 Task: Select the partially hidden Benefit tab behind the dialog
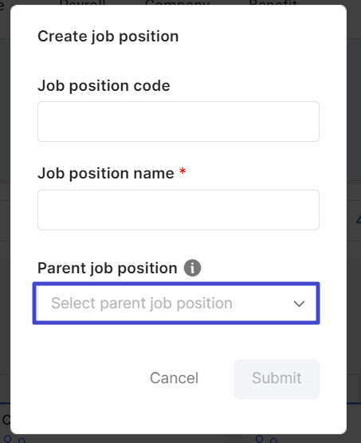pos(273,2)
